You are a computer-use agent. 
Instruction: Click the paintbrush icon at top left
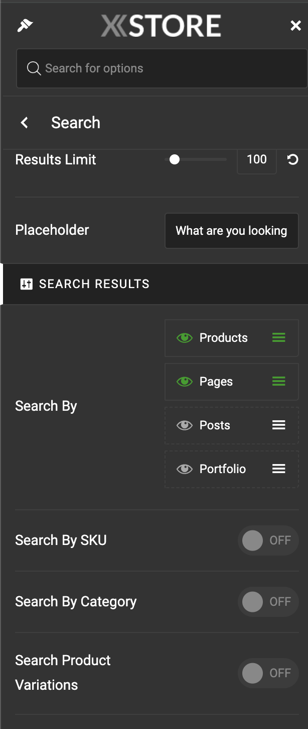coord(25,26)
